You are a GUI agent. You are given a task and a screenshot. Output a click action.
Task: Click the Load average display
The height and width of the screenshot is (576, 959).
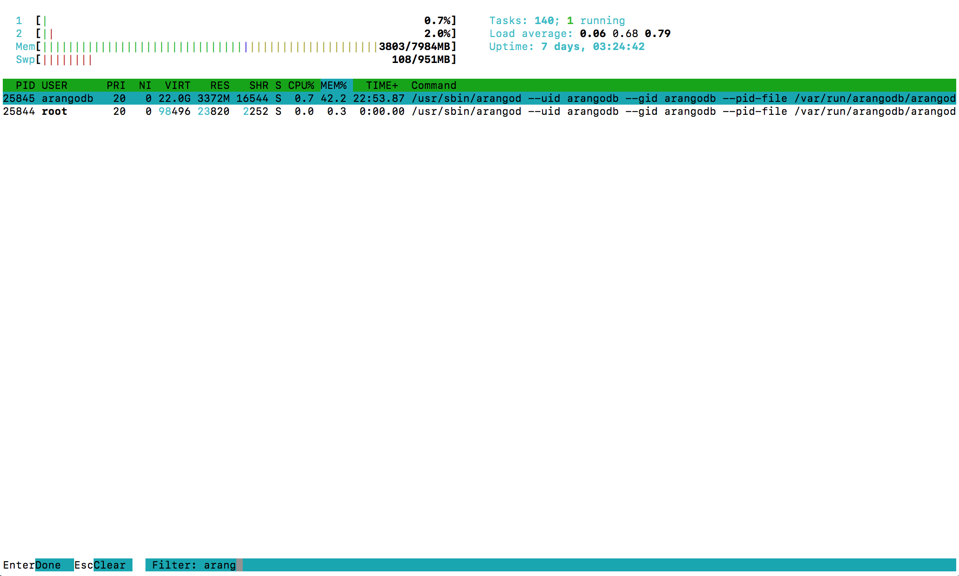(x=579, y=33)
